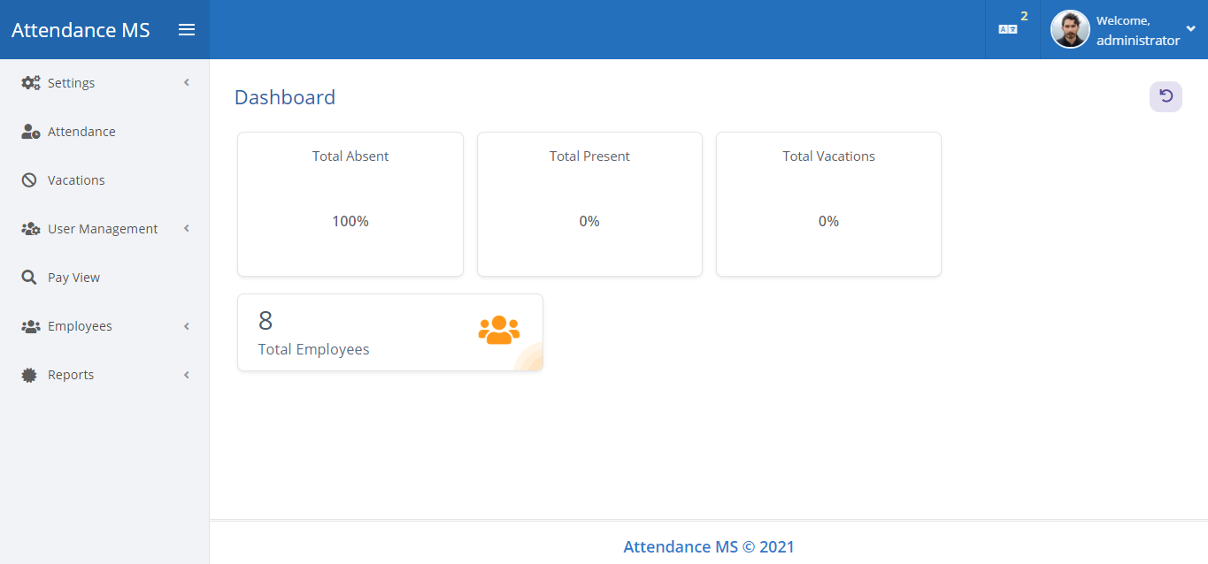Click the Employees group icon in sidebar
The image size is (1208, 564).
point(31,326)
